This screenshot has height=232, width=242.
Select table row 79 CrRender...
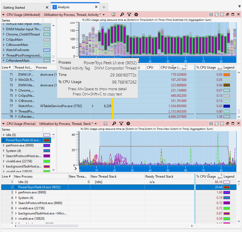119,117
